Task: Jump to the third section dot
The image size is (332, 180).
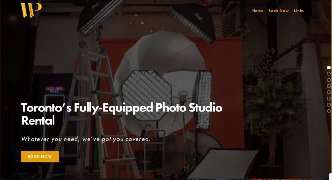Action: [x=329, y=80]
